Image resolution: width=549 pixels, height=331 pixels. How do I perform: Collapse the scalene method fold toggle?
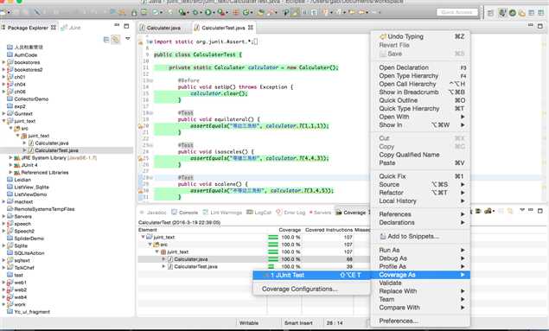[151, 177]
